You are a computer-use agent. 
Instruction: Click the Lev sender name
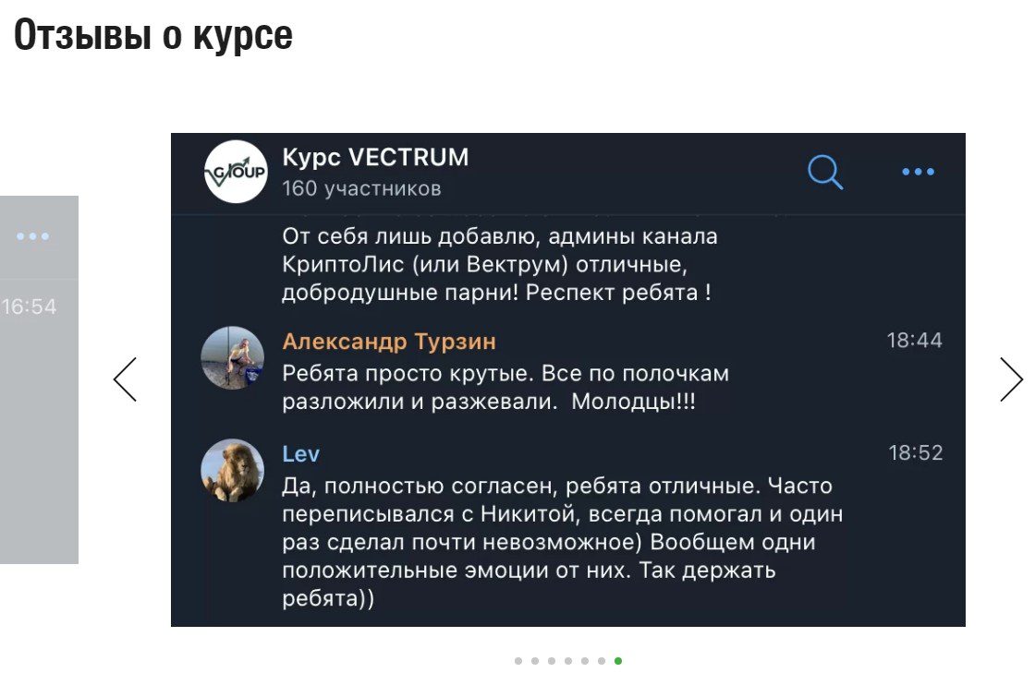click(x=301, y=454)
